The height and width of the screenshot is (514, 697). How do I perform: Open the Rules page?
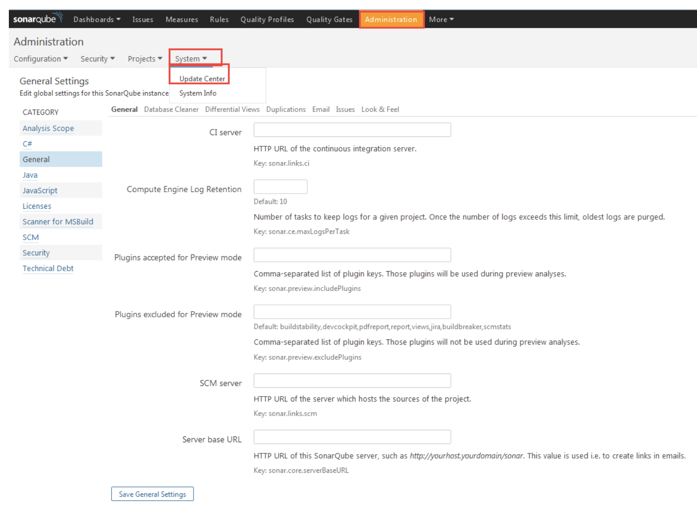click(219, 19)
